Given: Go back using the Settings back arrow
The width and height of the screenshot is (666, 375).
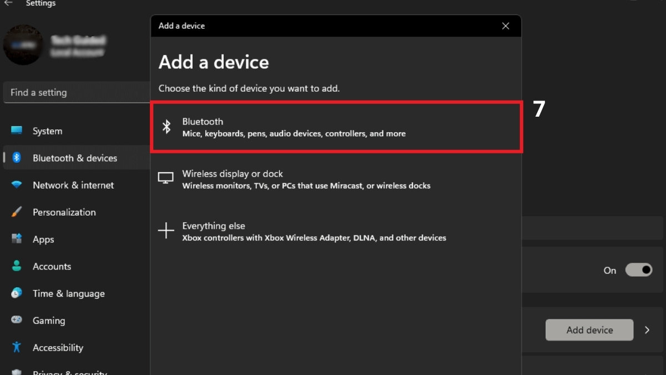Looking at the screenshot, I should click(8, 3).
